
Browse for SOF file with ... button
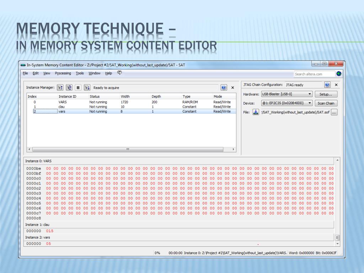click(x=334, y=112)
